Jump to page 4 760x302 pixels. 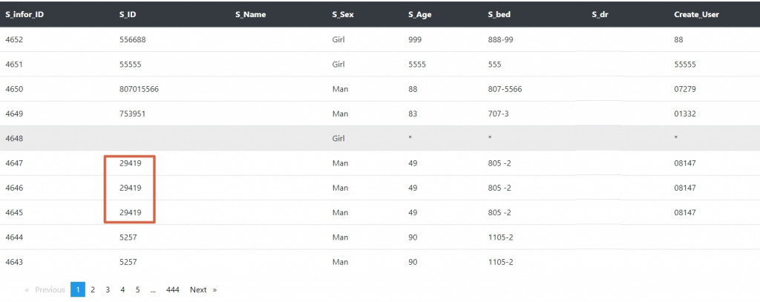(x=122, y=290)
